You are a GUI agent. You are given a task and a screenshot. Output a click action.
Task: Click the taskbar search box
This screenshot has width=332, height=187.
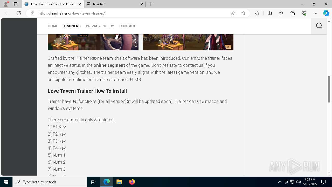50,182
